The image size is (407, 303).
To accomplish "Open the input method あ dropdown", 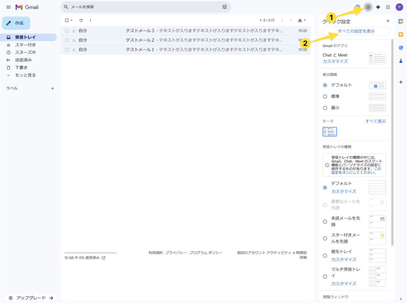I will point(302,20).
